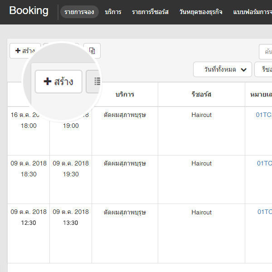Open the รายการจอง tab
Image resolution: width=272 pixels, height=272 pixels.
[79, 12]
